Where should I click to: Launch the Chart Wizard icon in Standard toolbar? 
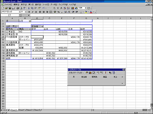[73, 8]
